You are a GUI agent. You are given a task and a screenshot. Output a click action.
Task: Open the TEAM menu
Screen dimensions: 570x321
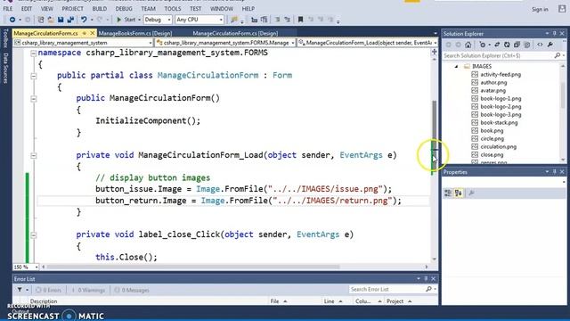coord(148,8)
